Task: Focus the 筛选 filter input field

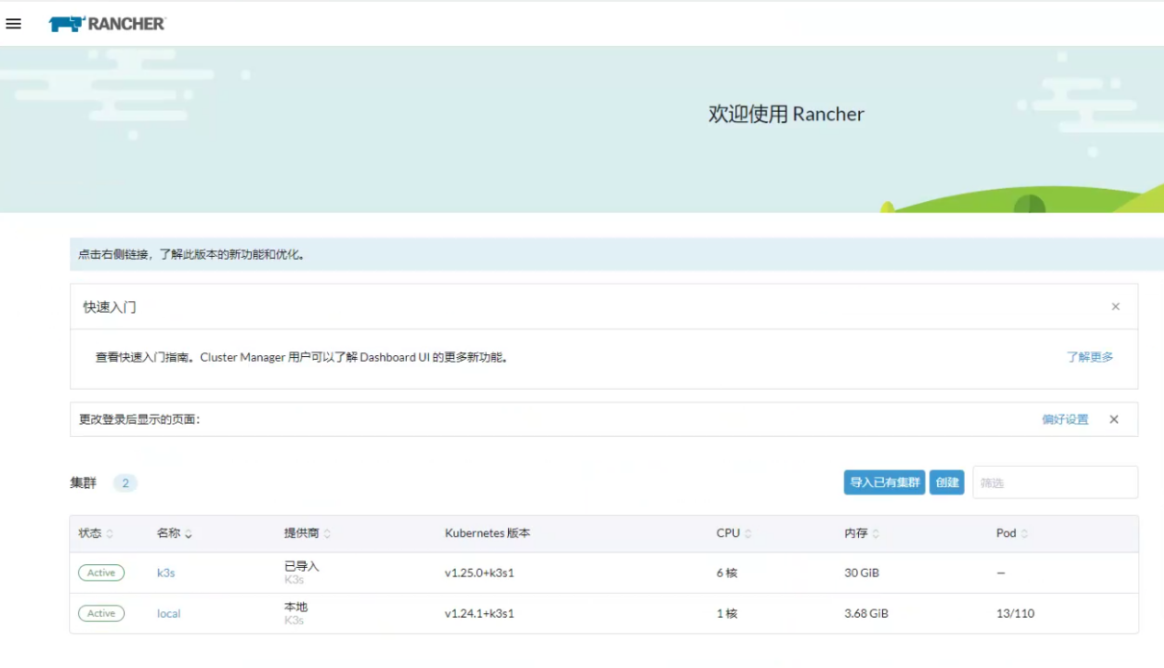Action: 1055,483
